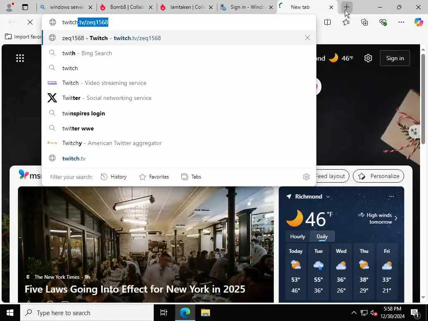Switch weather view to Daily
428x321 pixels.
322,237
